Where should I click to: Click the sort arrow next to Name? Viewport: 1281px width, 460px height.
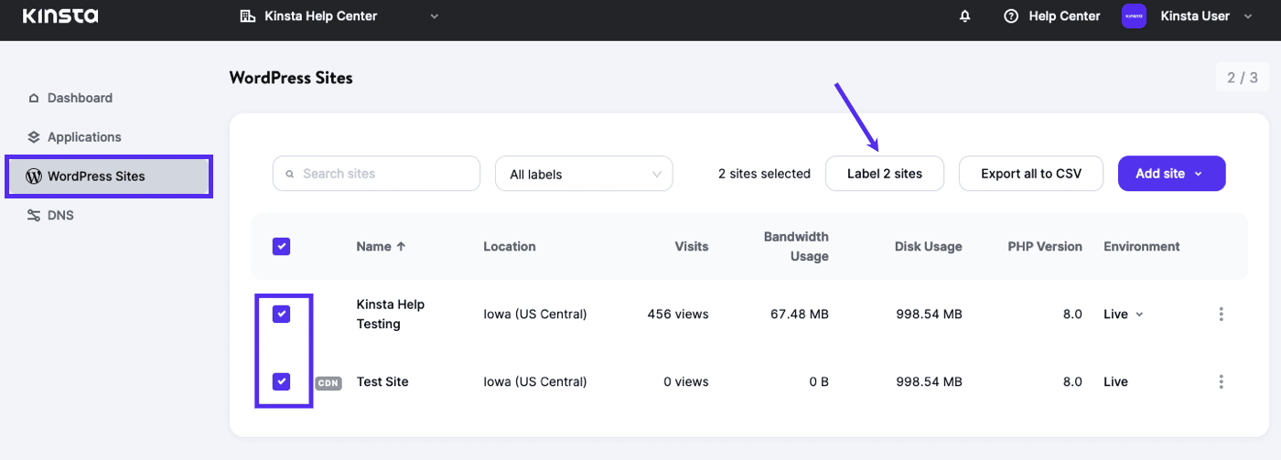tap(402, 246)
